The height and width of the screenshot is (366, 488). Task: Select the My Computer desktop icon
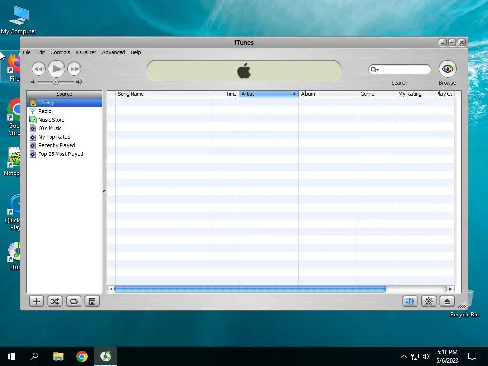point(19,20)
